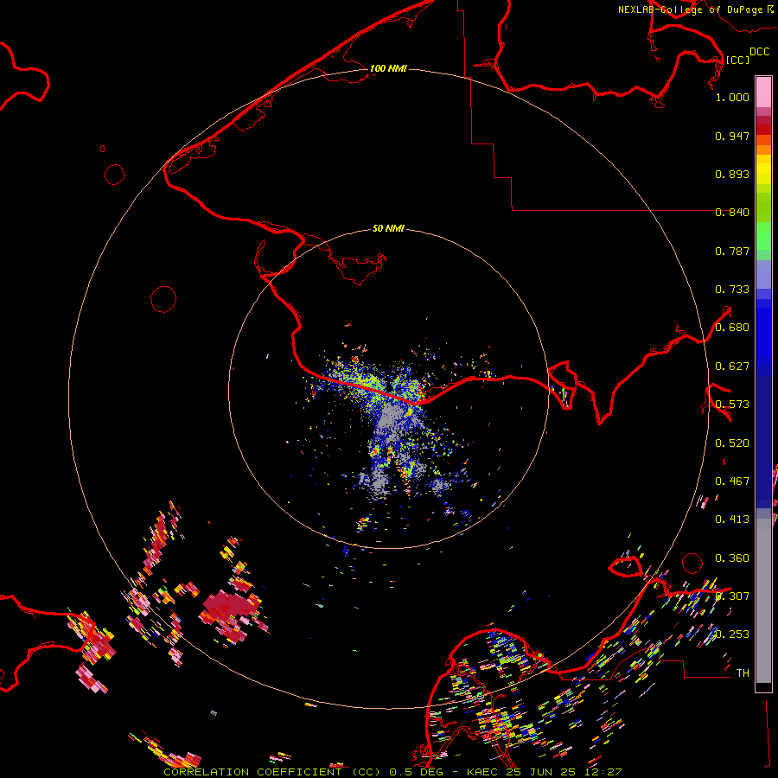Click the 0.253 scale value

pos(732,635)
